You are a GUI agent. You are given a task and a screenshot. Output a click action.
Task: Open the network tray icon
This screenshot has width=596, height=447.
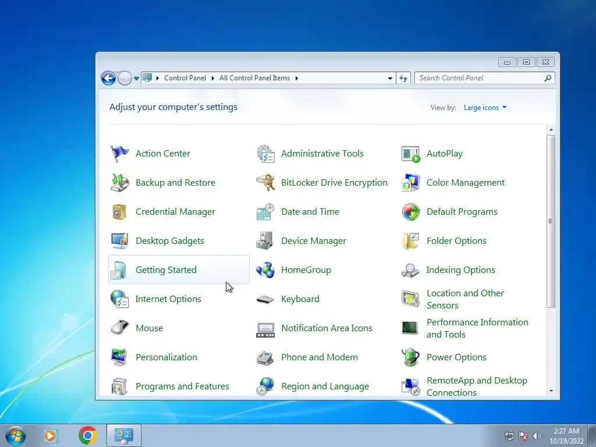[509, 436]
